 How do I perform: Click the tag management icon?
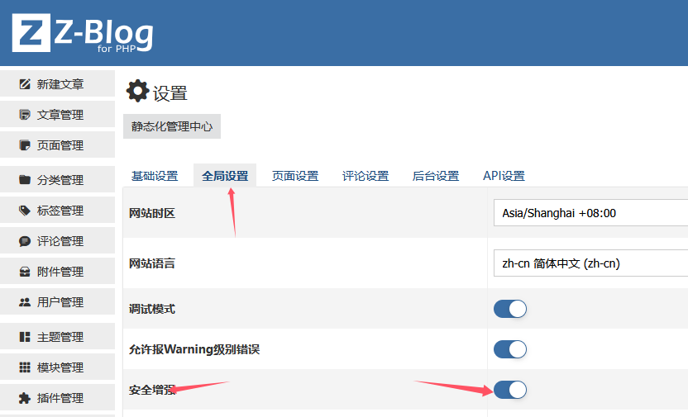tap(25, 211)
